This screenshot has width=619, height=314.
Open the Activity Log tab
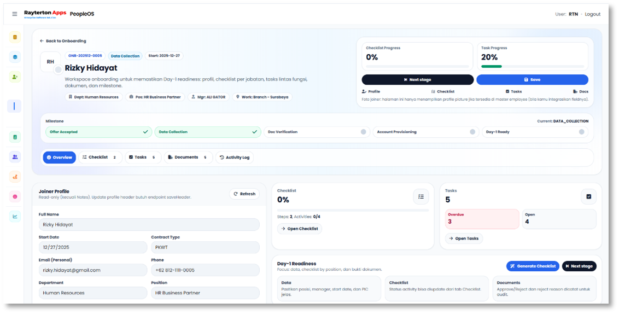(234, 158)
